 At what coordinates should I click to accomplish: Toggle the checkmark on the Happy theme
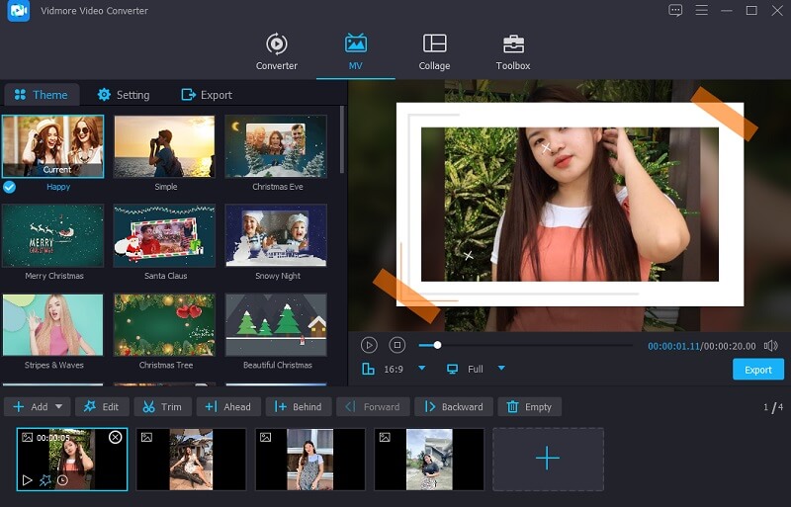[9, 187]
